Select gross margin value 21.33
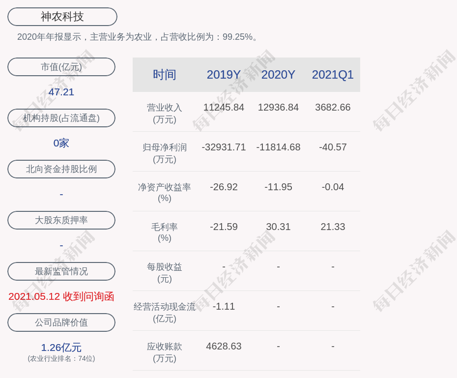The width and height of the screenshot is (457, 378). click(x=333, y=227)
